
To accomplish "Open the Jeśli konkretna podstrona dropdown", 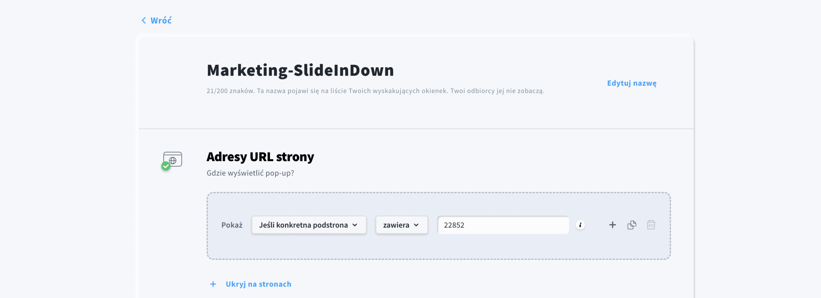I will pyautogui.click(x=309, y=225).
